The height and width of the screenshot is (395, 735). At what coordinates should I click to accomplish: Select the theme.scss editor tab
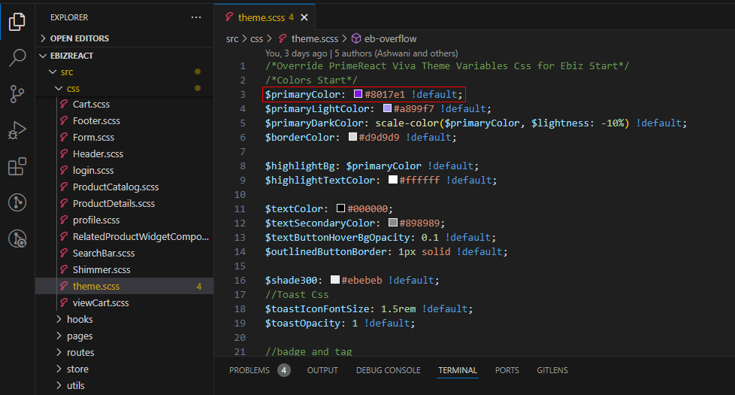(x=265, y=17)
